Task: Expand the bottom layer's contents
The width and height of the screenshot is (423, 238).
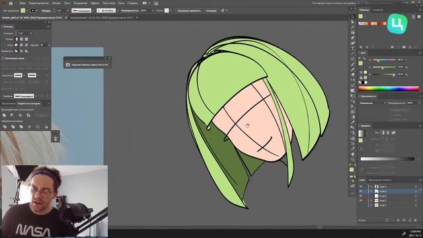Action: click(371, 205)
